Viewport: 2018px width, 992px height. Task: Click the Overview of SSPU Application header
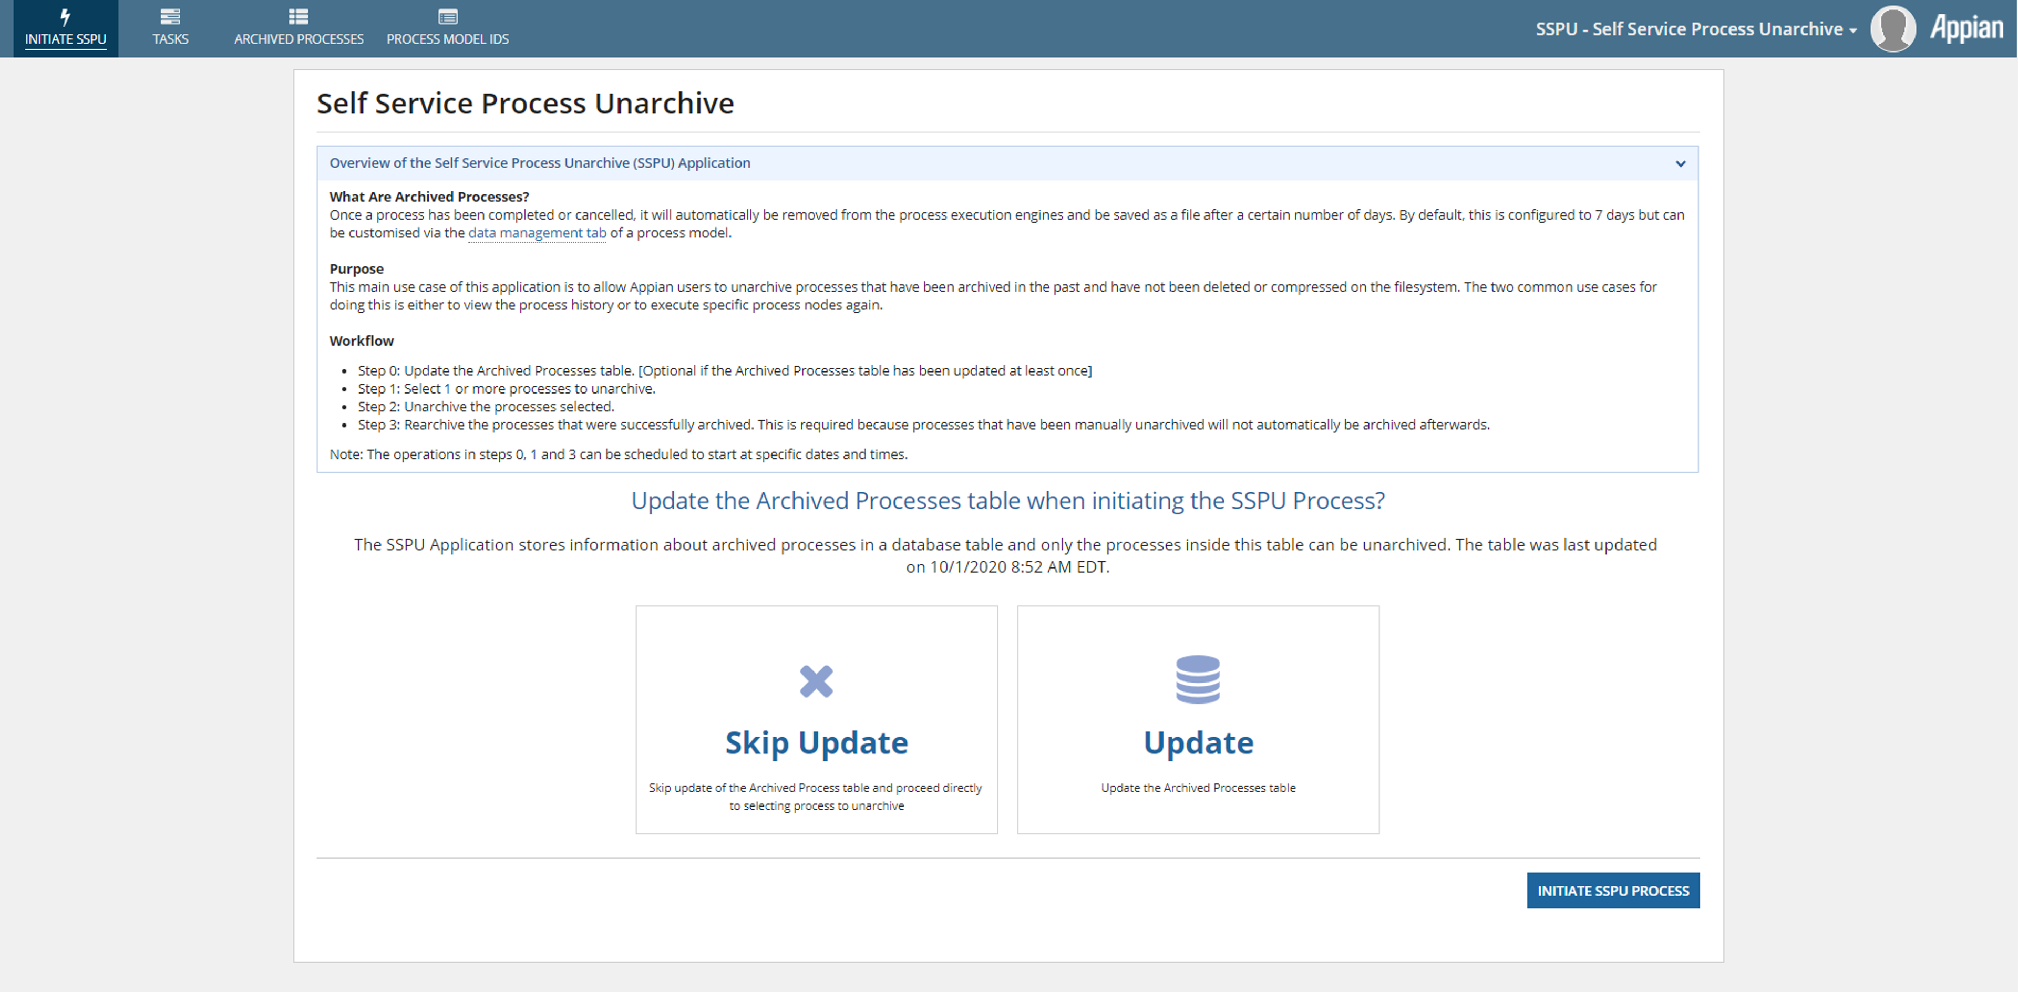(1007, 163)
